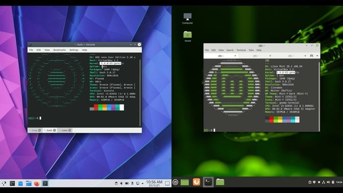The width and height of the screenshot is (343, 193).
Task: Open sound volume icon in Mint tray
Action: tap(328, 182)
